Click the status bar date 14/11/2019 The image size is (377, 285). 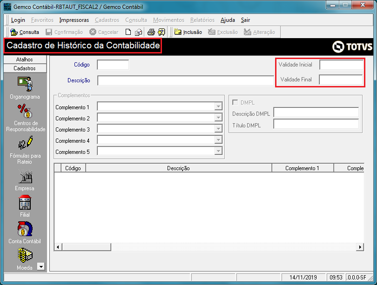tap(303, 277)
